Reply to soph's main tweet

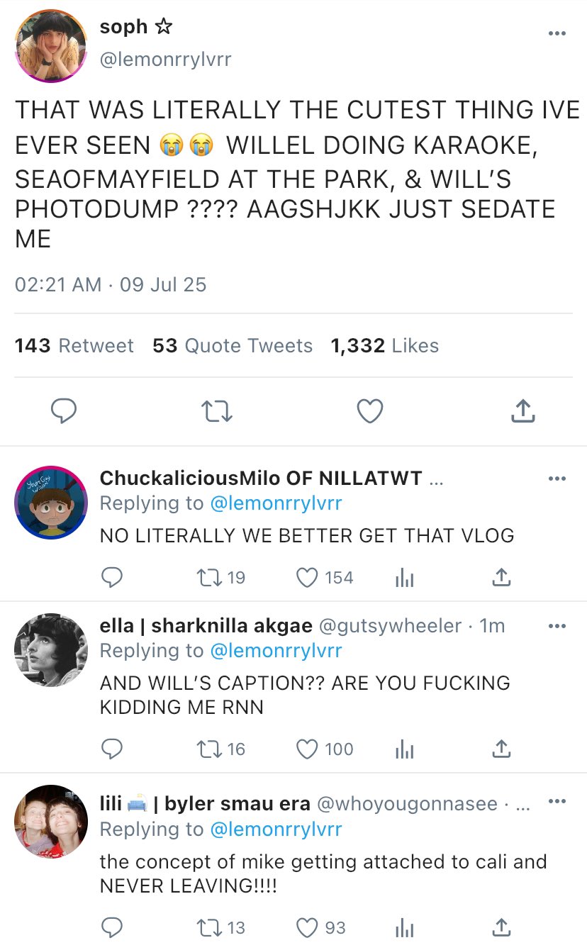(x=64, y=411)
